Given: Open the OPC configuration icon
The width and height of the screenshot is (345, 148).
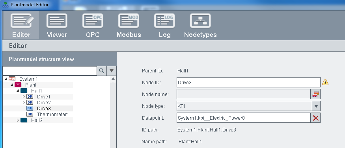Looking at the screenshot, I should [93, 20].
